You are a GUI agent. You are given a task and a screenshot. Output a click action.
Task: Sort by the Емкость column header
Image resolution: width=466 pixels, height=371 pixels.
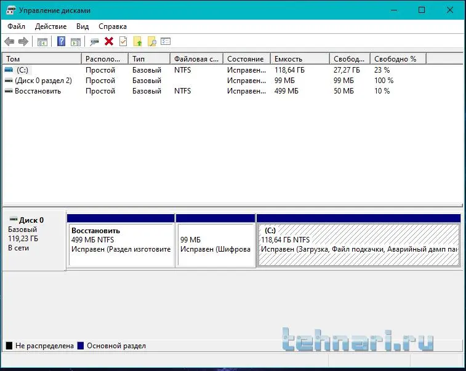click(299, 59)
